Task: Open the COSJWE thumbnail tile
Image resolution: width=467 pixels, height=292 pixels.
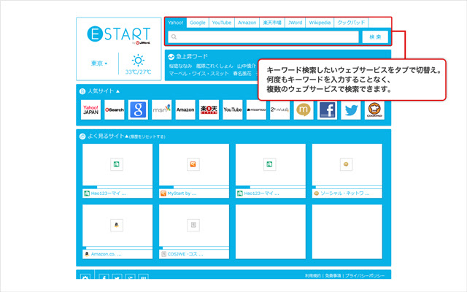Action: pyautogui.click(x=194, y=231)
